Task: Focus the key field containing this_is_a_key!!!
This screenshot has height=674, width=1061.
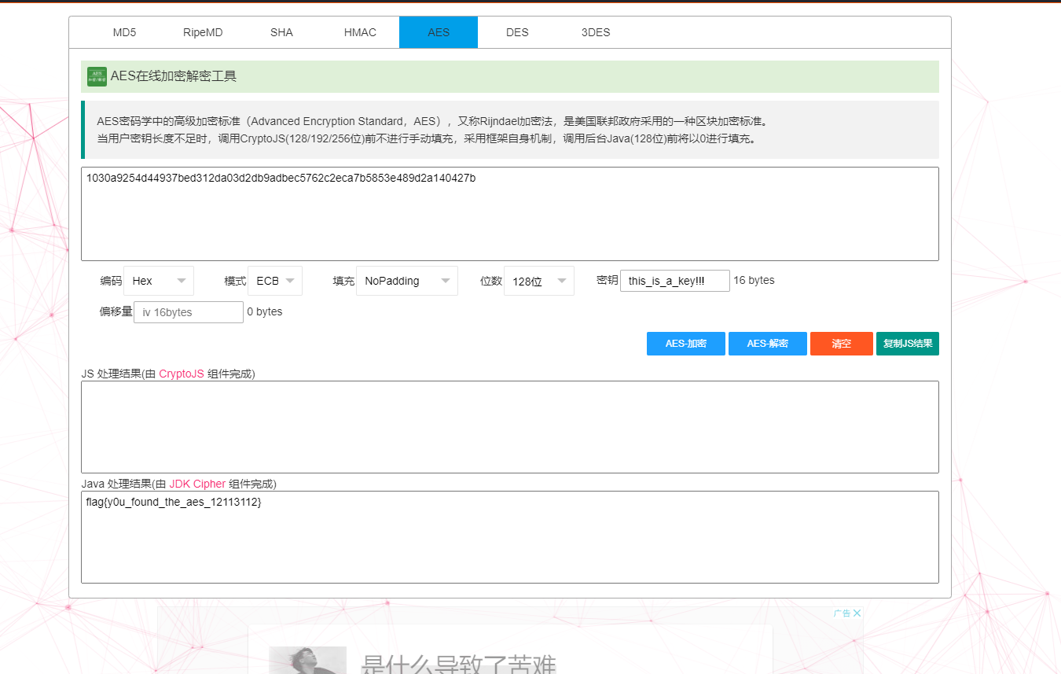Action: click(x=675, y=281)
